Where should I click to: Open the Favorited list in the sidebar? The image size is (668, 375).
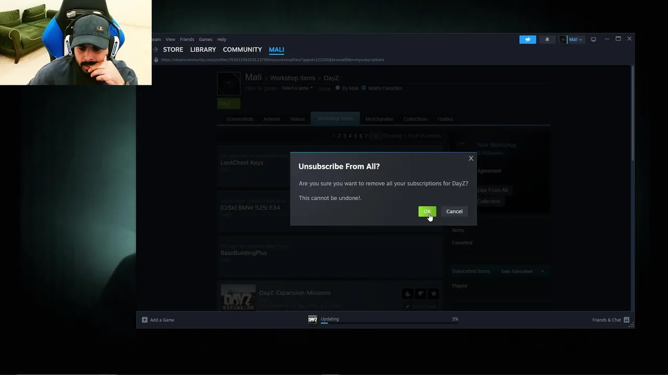pyautogui.click(x=462, y=243)
